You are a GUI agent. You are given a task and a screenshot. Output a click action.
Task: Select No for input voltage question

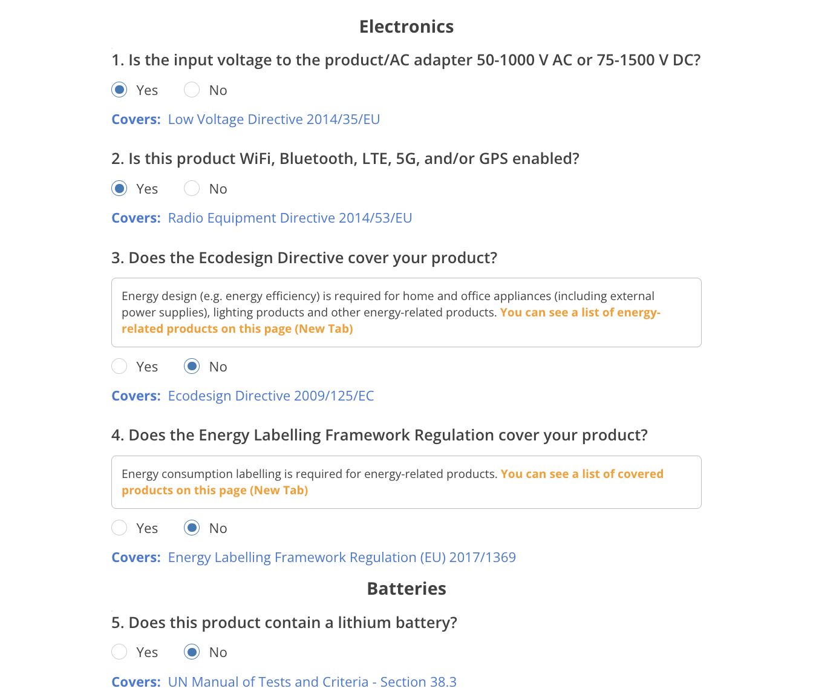pyautogui.click(x=192, y=90)
